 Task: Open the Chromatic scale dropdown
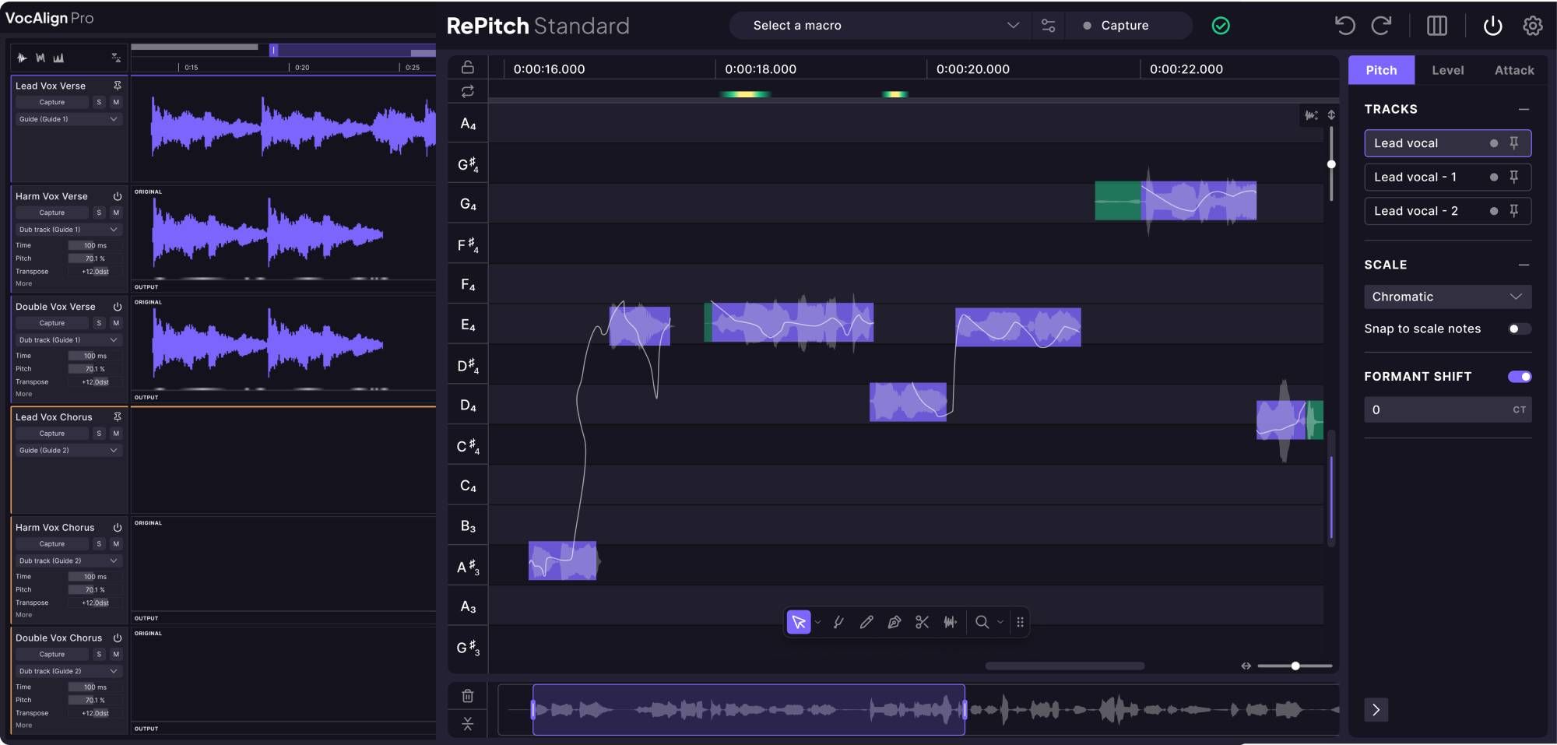click(1447, 297)
